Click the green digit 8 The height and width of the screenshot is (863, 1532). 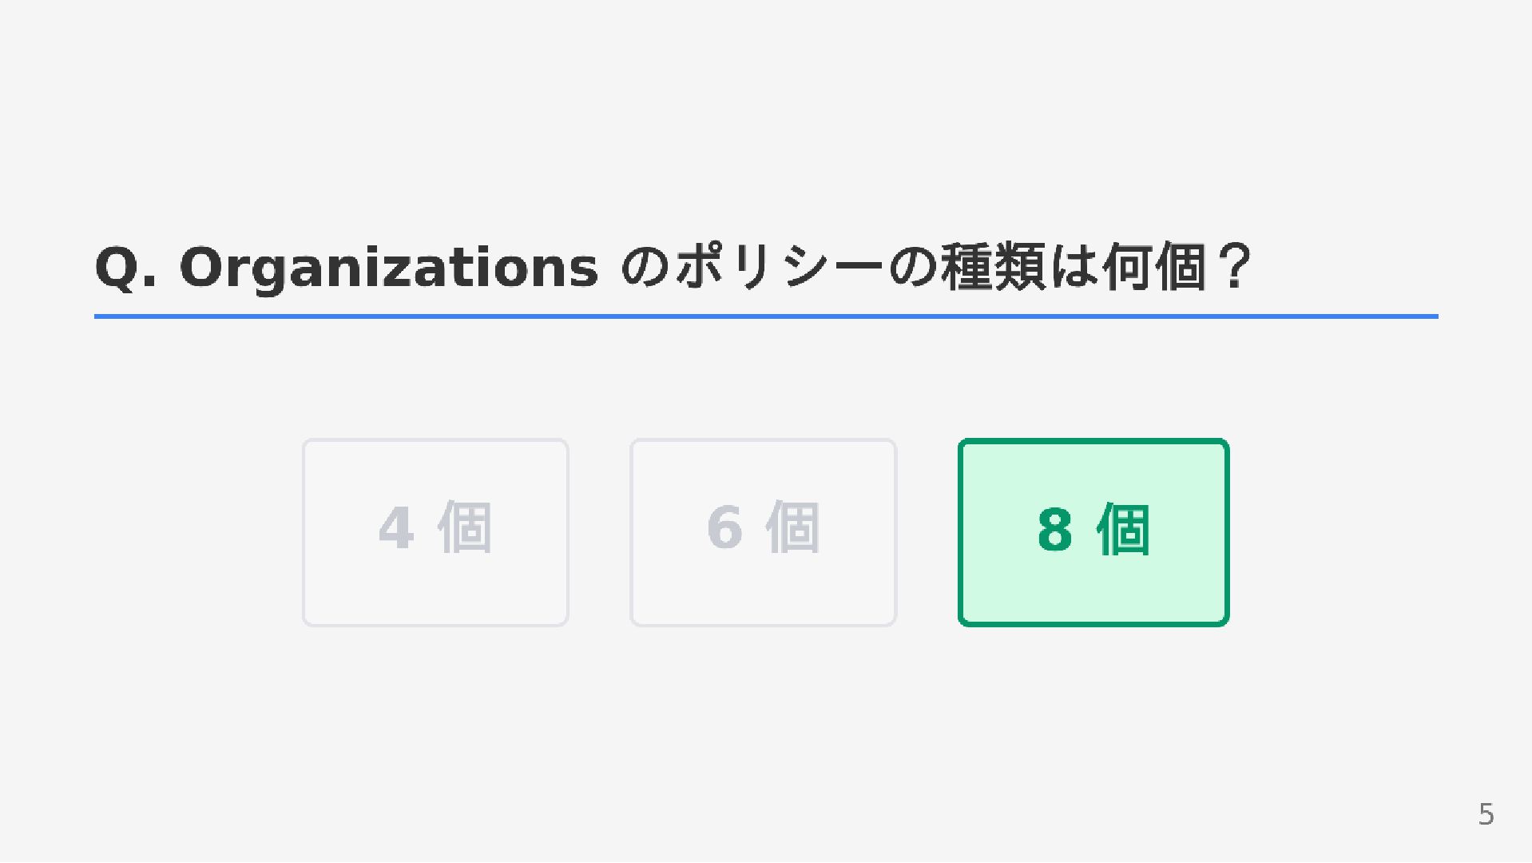(x=1054, y=529)
